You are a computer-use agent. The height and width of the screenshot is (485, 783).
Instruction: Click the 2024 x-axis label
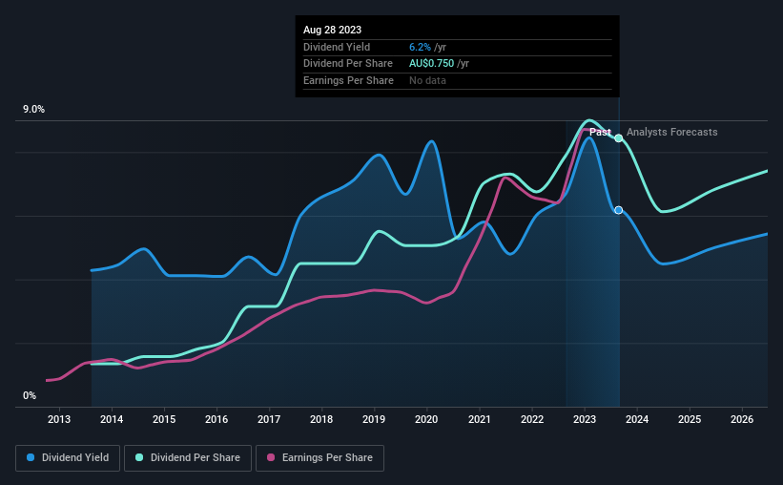[637, 419]
